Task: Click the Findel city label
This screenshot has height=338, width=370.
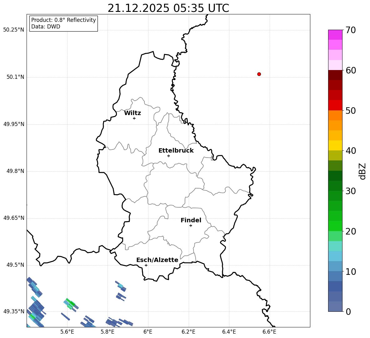Action: (x=191, y=220)
